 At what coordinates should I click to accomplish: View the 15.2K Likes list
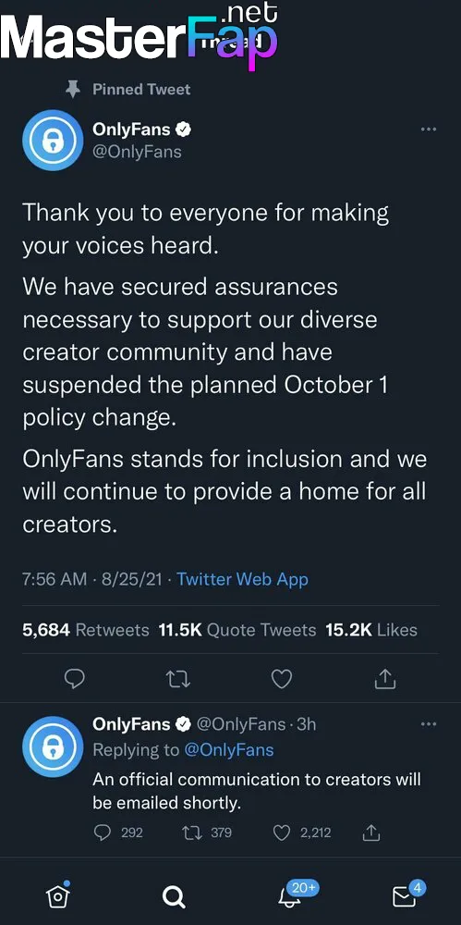[371, 629]
